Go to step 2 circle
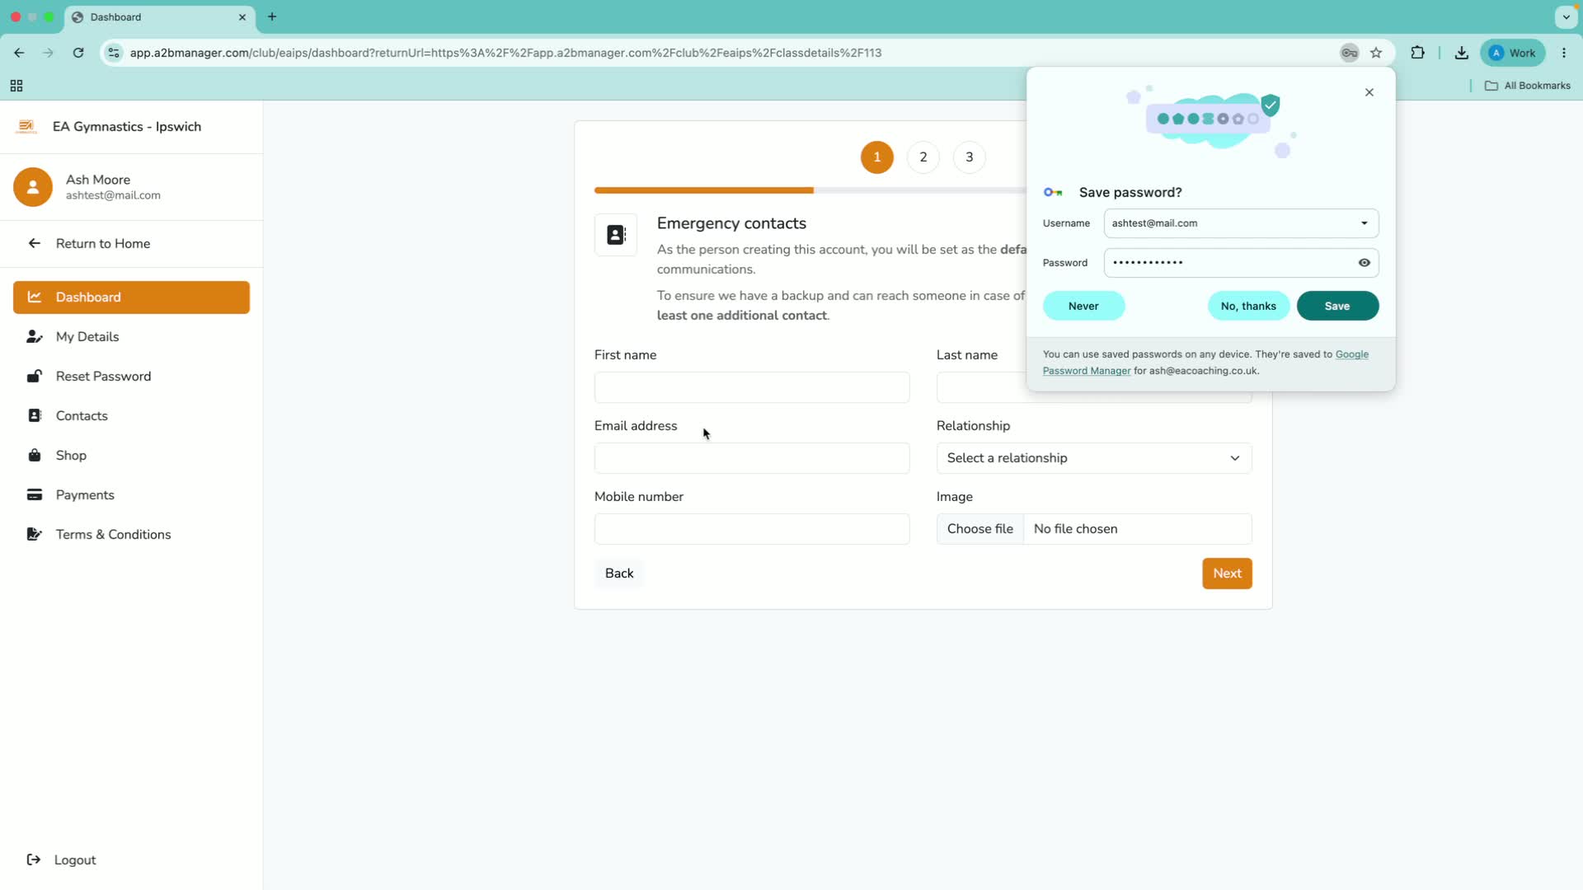The image size is (1583, 890). [x=923, y=157]
